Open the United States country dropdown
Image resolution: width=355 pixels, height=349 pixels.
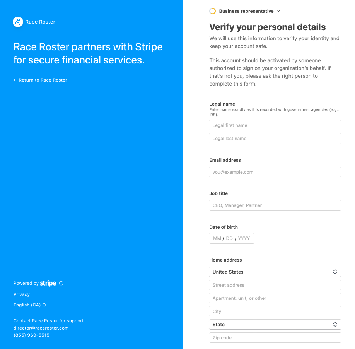275,272
